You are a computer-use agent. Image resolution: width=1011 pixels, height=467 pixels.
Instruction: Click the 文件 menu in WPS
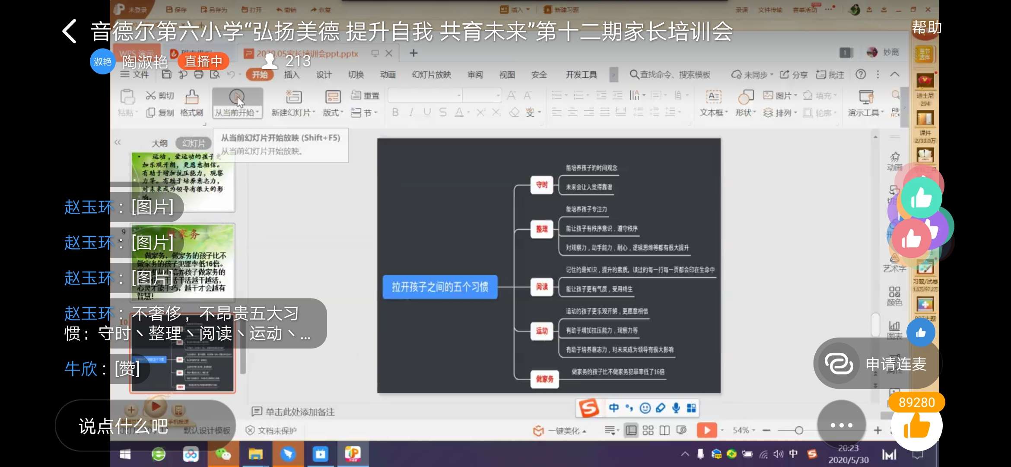(x=135, y=75)
